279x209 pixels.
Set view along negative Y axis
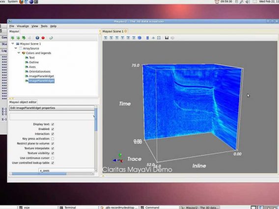click(x=123, y=38)
